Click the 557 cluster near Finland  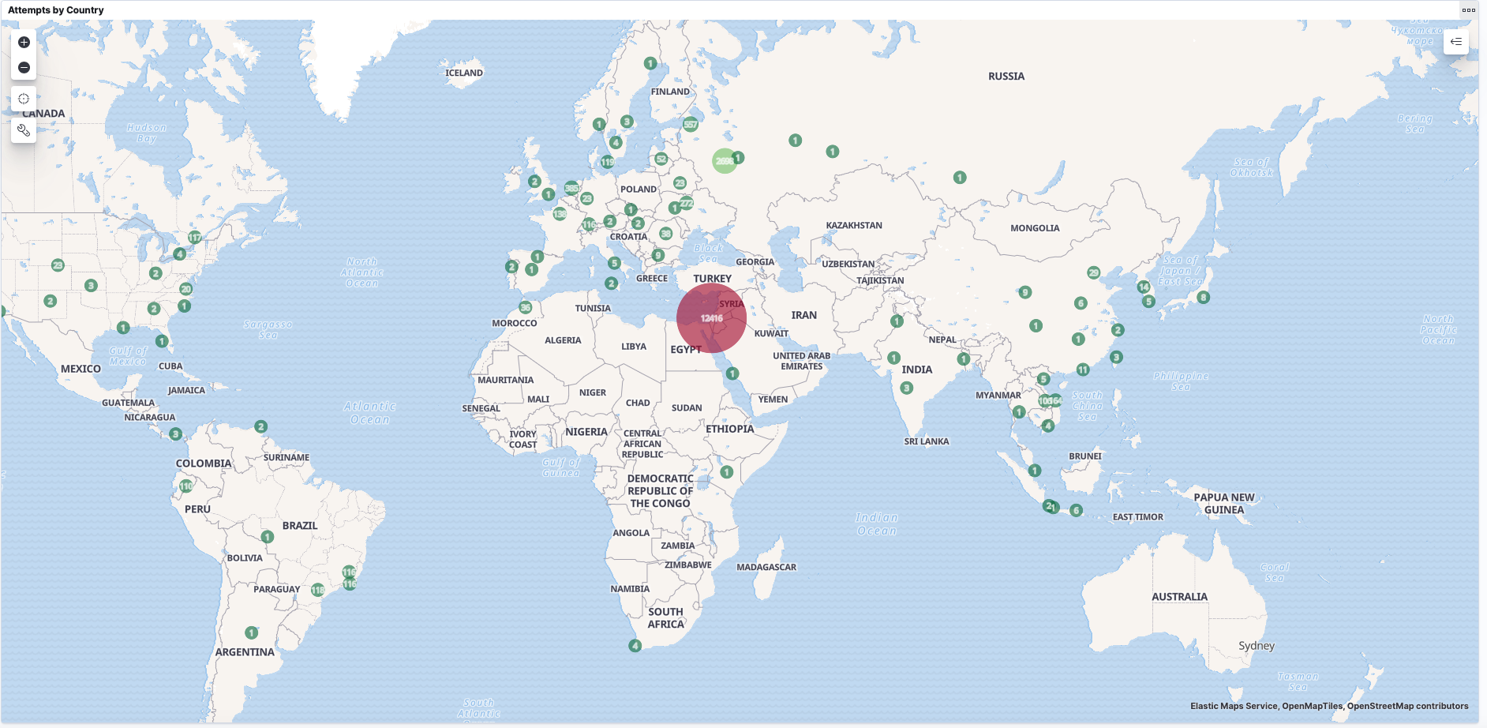691,124
